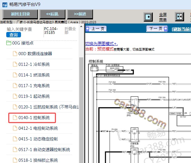The width and height of the screenshot is (191, 163).
Task: Click the right-arrow panel icon beside 全屏菜单
Action: coord(148,17)
